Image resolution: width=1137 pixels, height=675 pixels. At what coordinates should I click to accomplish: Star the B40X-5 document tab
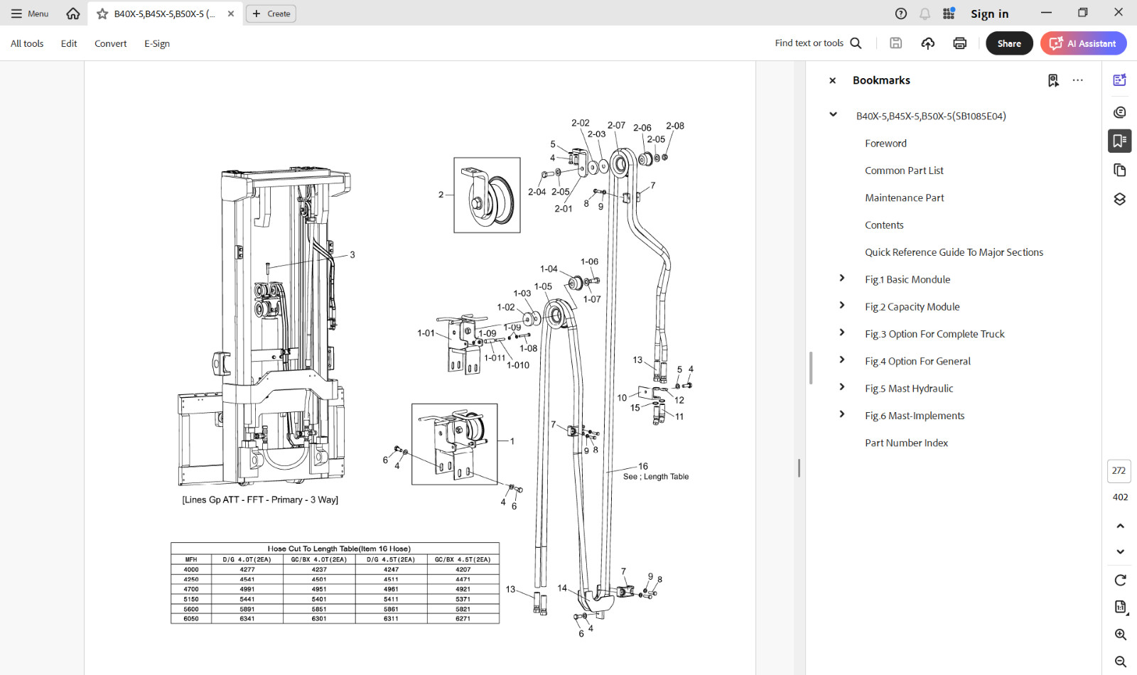102,13
